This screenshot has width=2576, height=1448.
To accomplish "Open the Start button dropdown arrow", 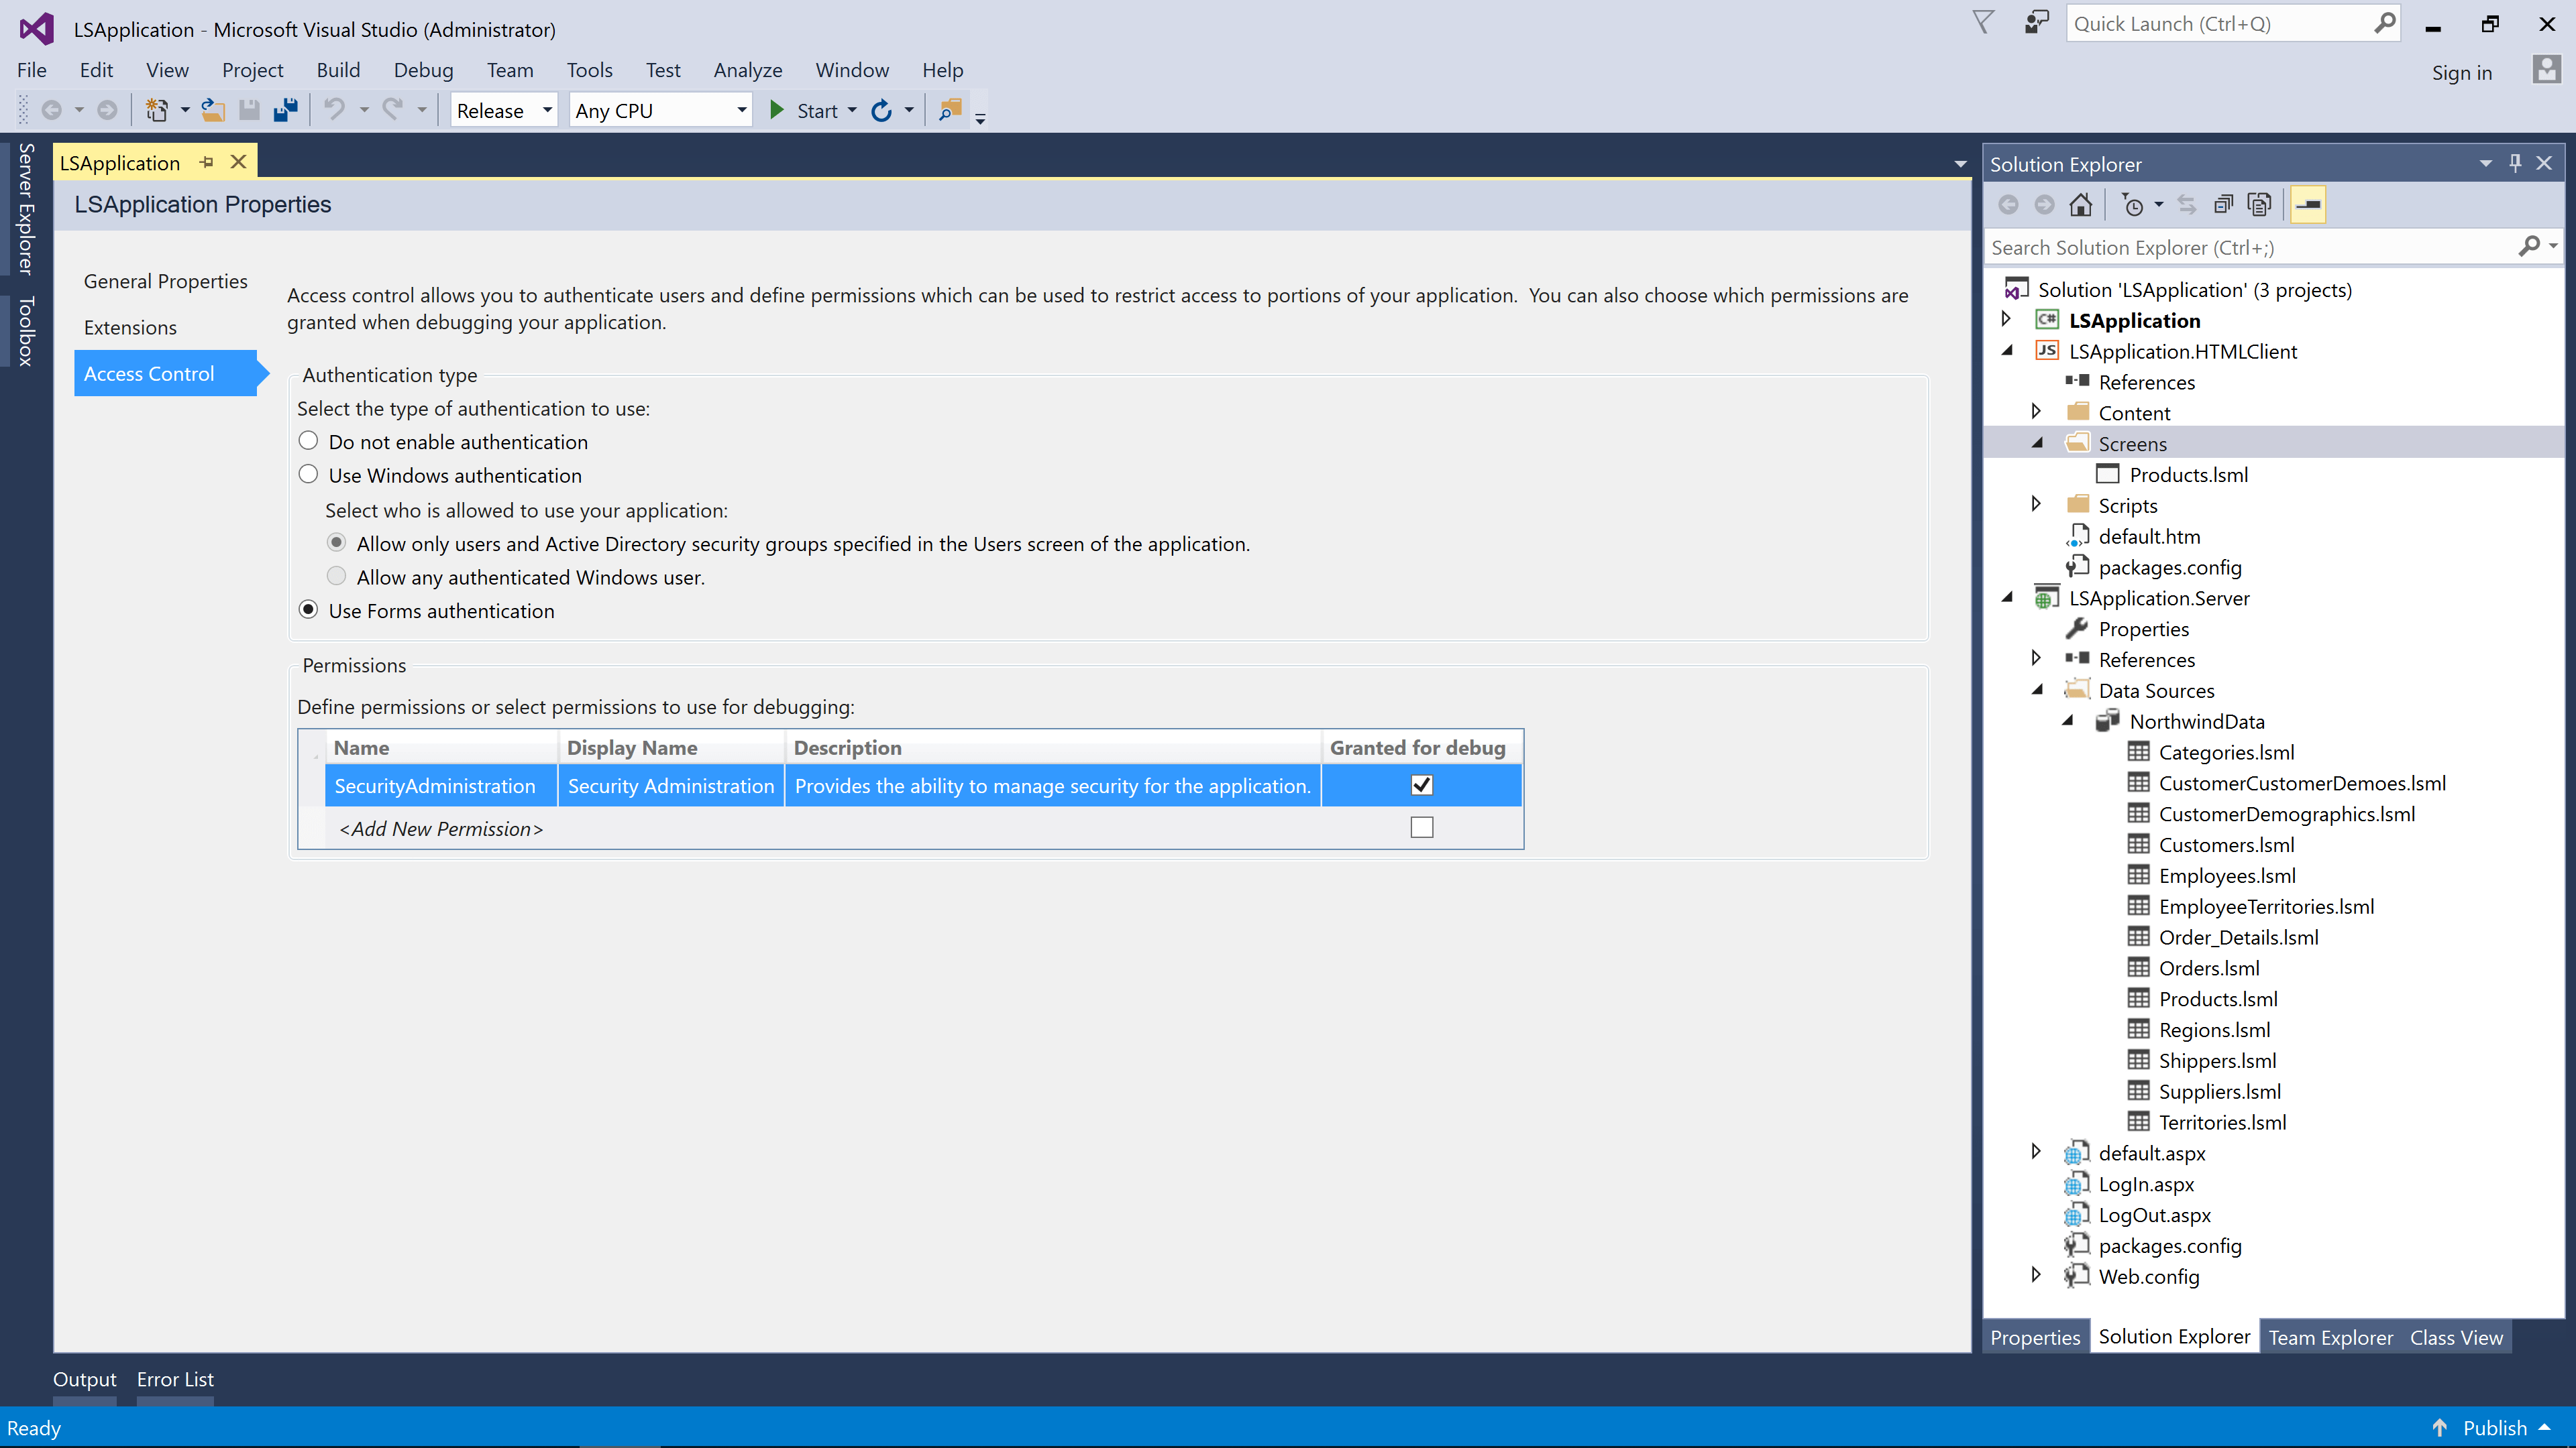I will coord(852,110).
